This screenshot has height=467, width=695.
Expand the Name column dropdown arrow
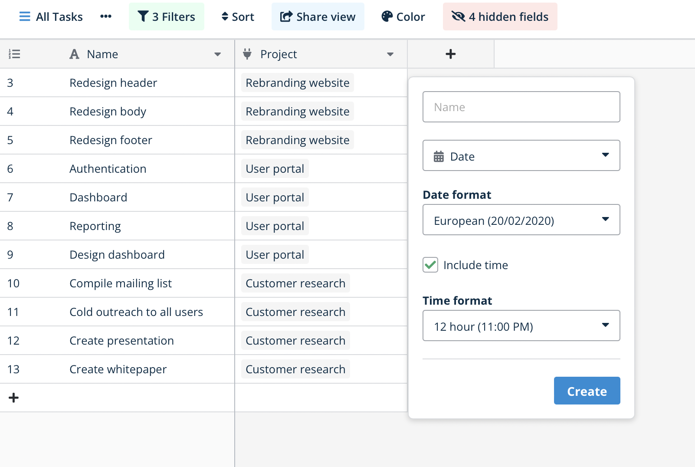(x=217, y=54)
